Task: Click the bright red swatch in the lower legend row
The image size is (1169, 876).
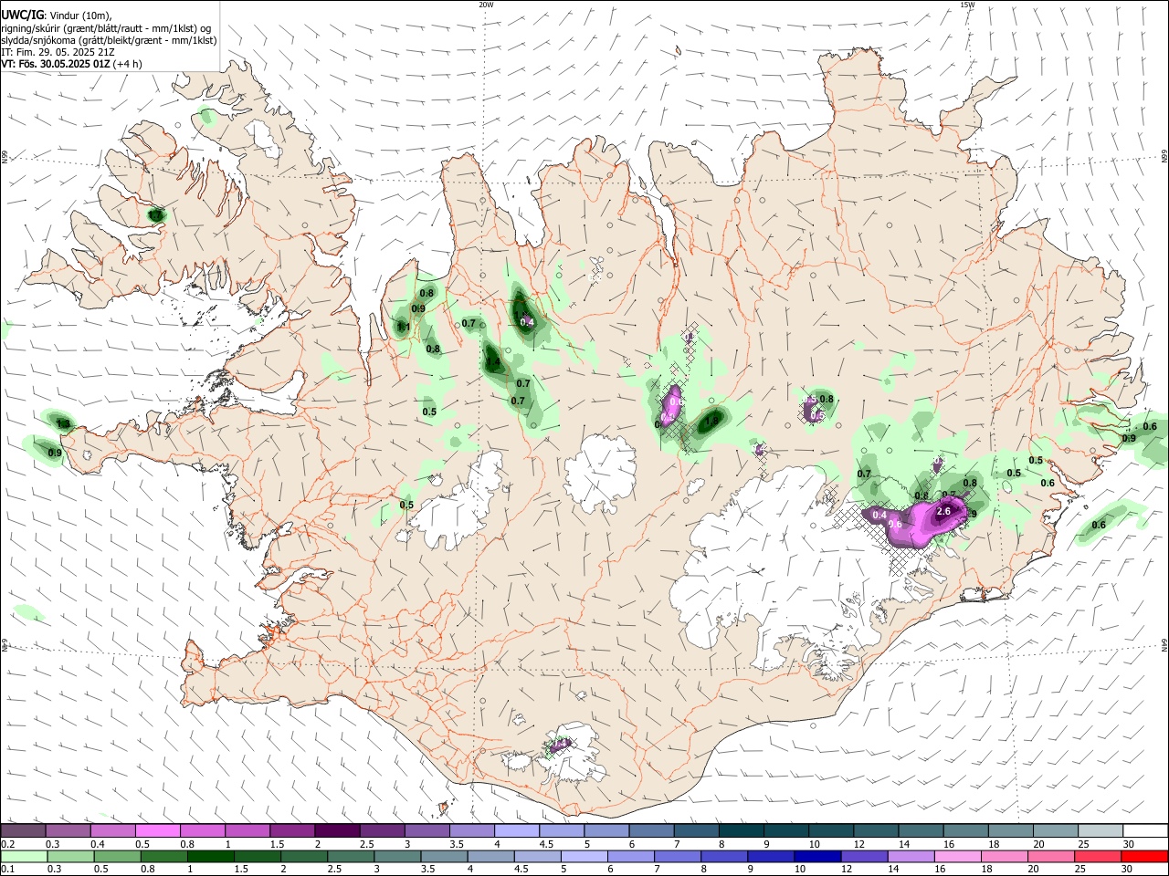Action: pos(1145,857)
